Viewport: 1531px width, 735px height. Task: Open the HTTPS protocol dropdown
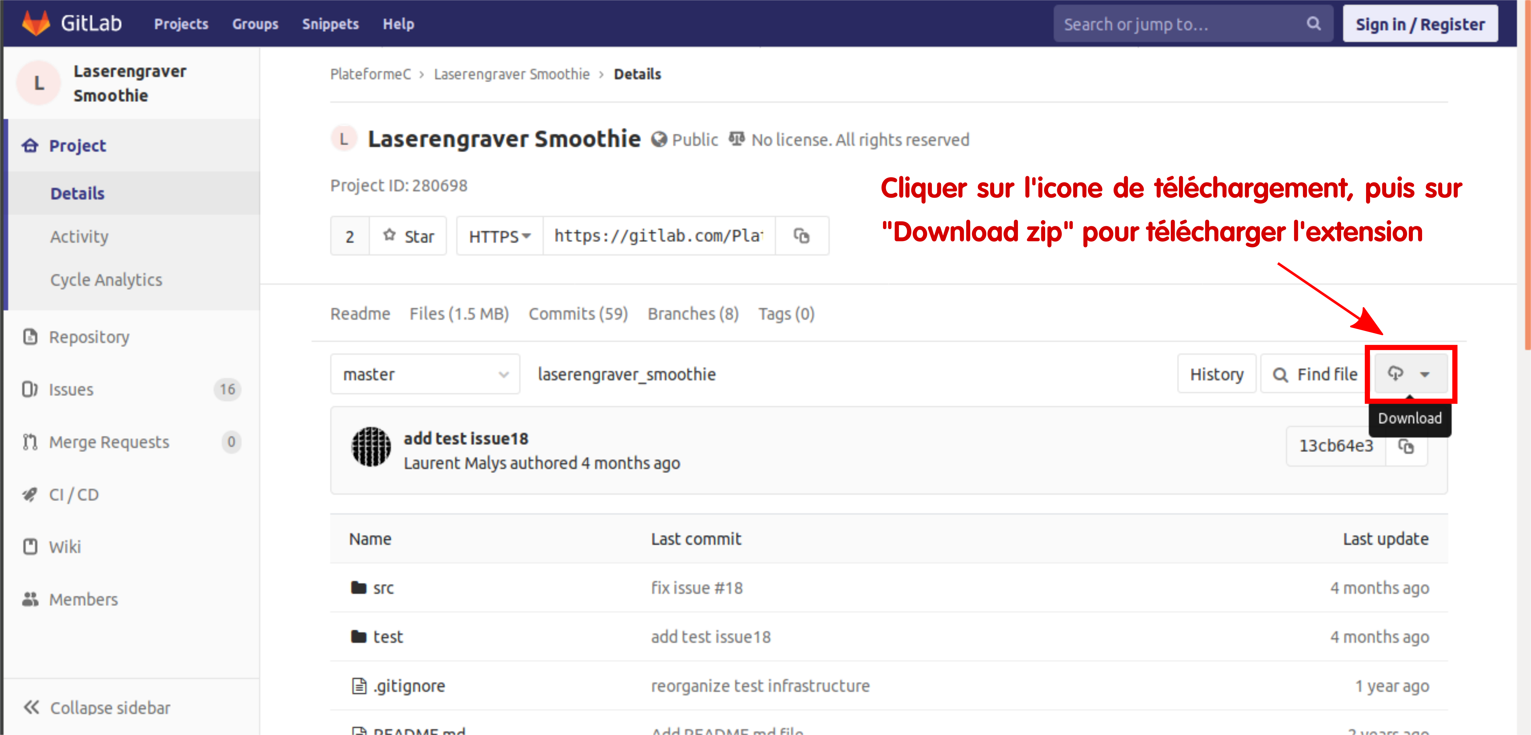coord(500,236)
